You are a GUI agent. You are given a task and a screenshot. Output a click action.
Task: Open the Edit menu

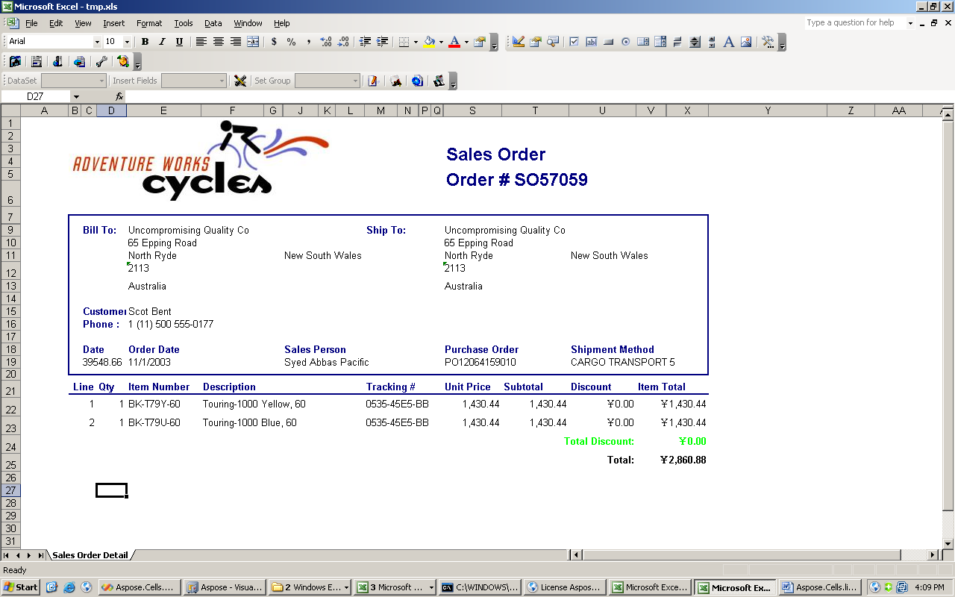tap(56, 23)
